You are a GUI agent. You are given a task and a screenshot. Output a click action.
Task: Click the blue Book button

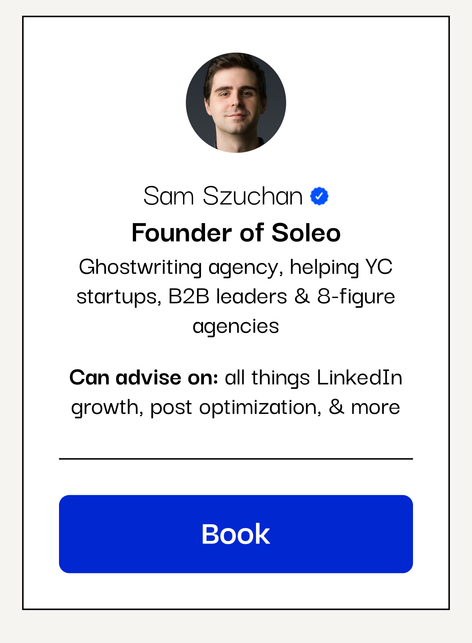(236, 534)
